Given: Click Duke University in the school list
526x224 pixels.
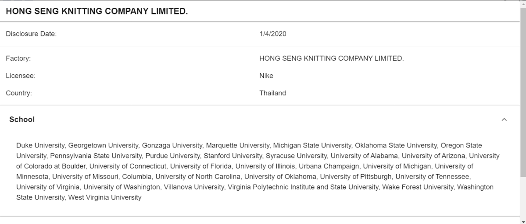Looking at the screenshot, I should click(x=41, y=145).
